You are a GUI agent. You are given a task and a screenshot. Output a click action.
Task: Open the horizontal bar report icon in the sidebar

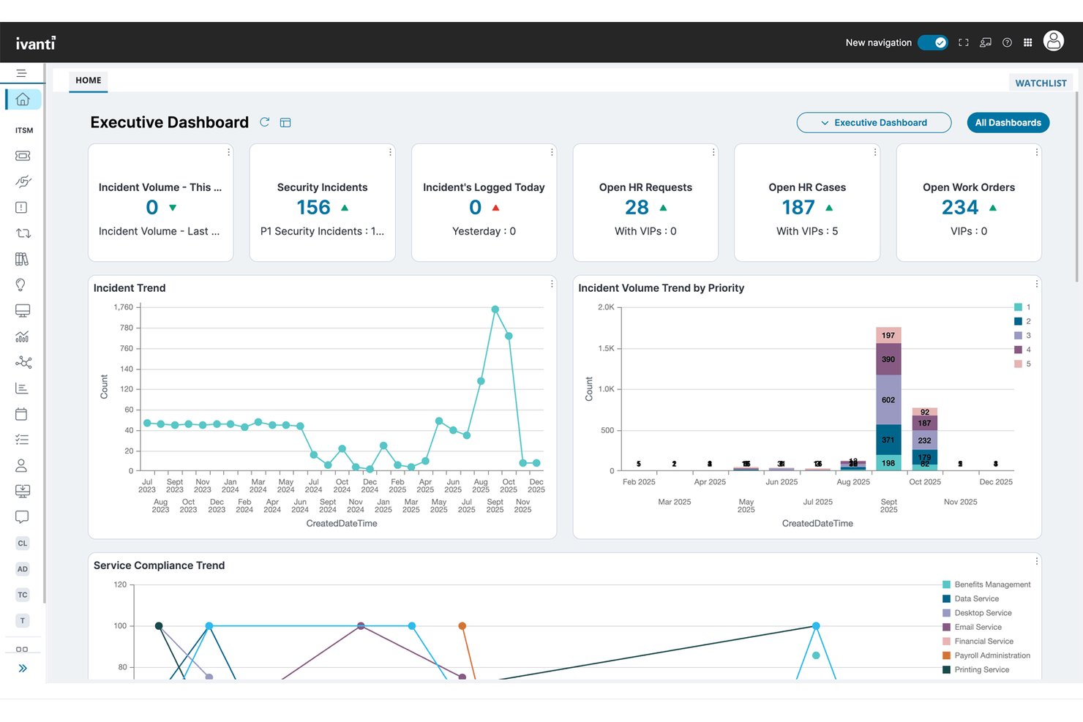21,388
